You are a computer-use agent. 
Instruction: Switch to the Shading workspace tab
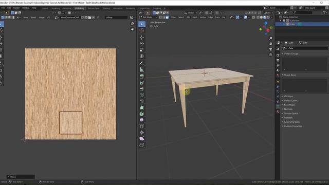pyautogui.click(x=106, y=8)
